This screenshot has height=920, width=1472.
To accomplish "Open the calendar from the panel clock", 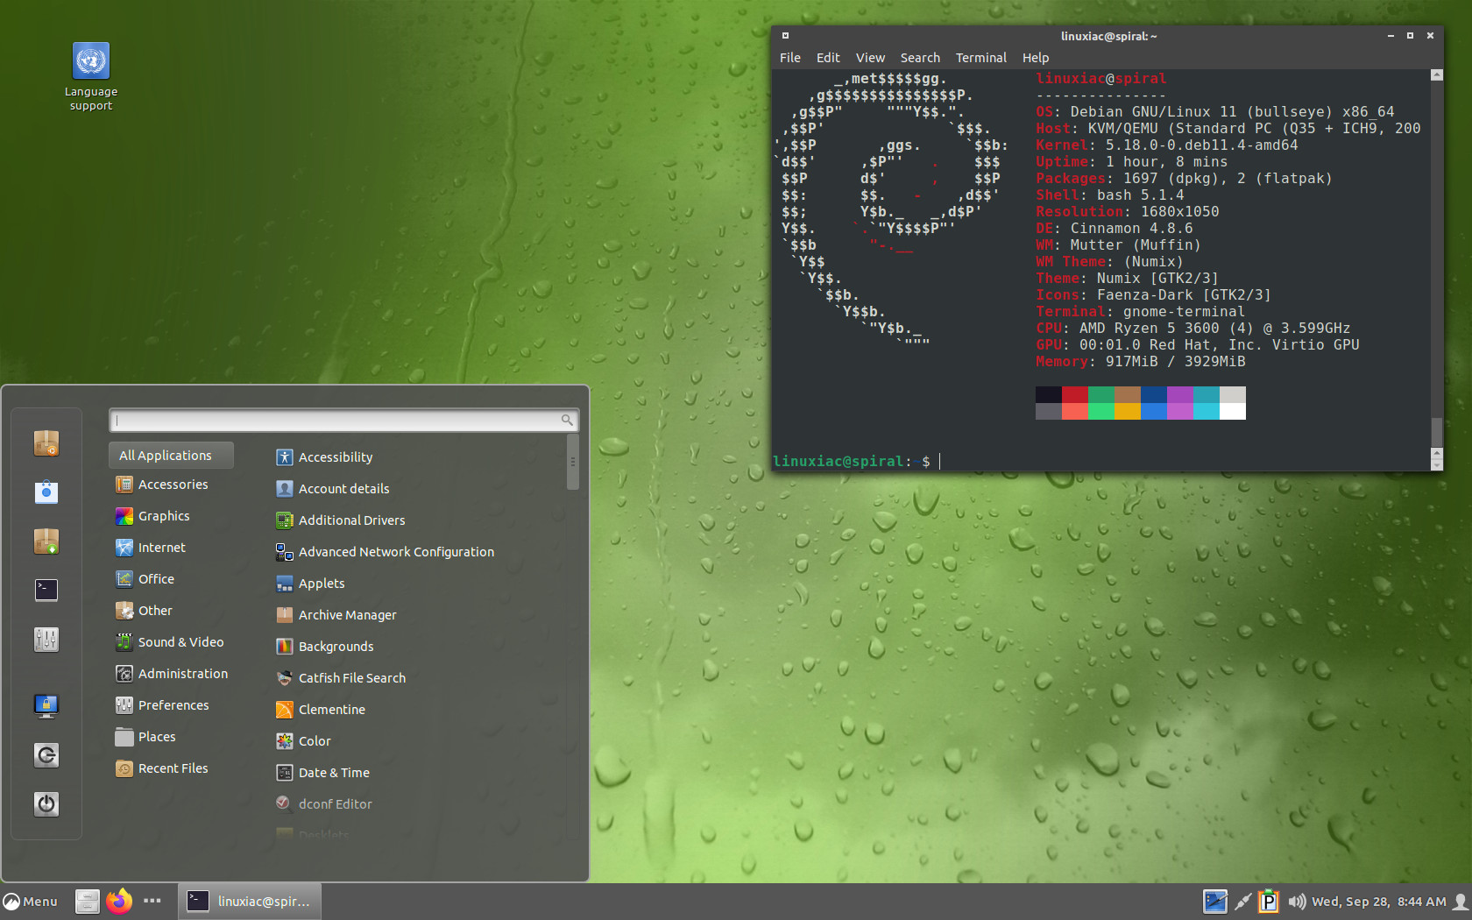I will pyautogui.click(x=1379, y=902).
